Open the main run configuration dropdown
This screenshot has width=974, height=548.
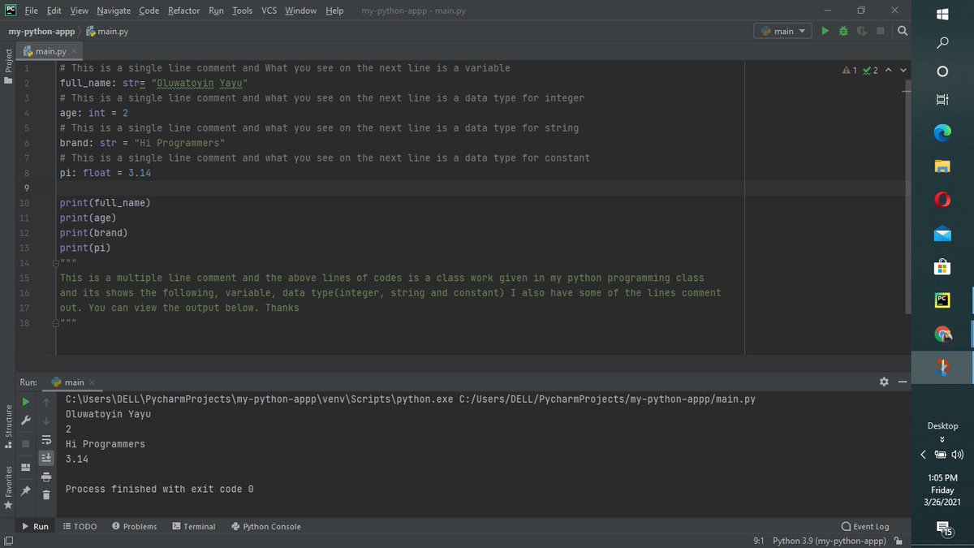pos(783,31)
